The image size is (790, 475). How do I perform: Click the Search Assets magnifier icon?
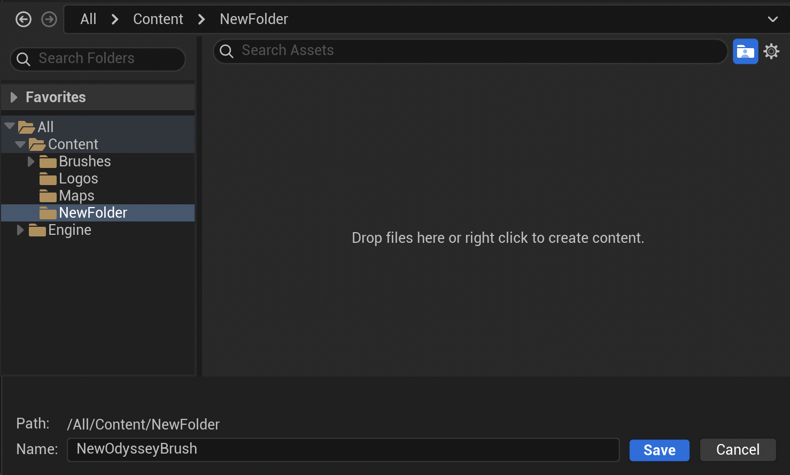pyautogui.click(x=227, y=51)
